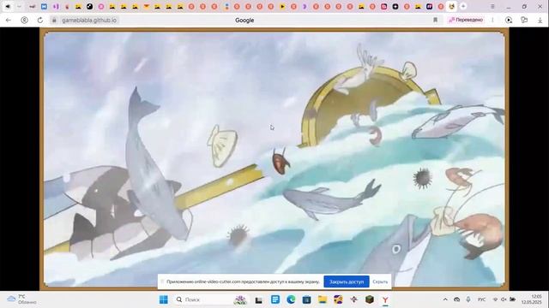Viewport: 549px width, 308px height.
Task: Open the blue notes app on taskbar
Action: (275, 299)
